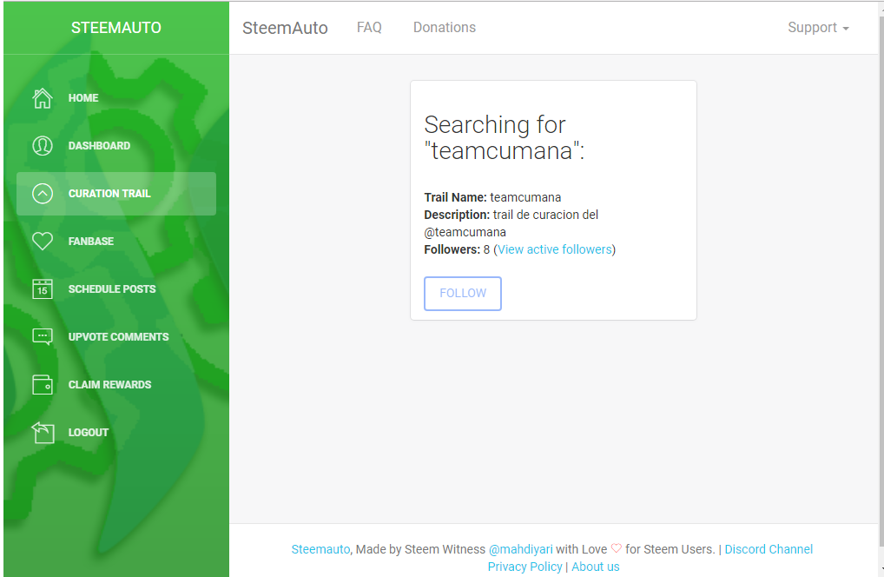The image size is (884, 577).
Task: Open CLAIM REWARDS label
Action: click(109, 385)
